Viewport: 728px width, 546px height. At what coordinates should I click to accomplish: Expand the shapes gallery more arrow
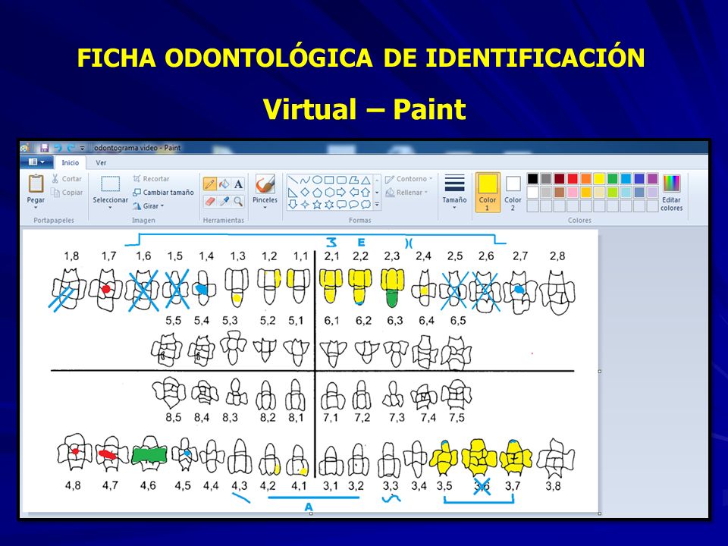pyautogui.click(x=377, y=204)
